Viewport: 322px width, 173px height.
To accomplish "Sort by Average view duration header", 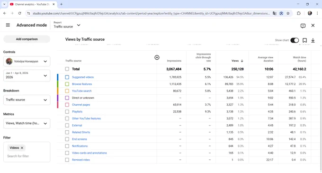I will tap(266, 59).
